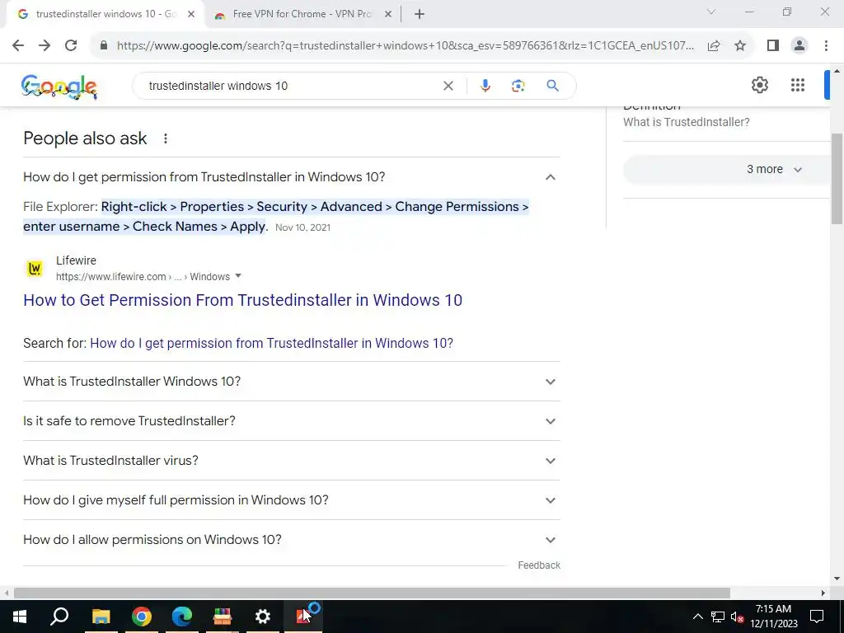Open People also ask options menu
844x633 pixels.
pyautogui.click(x=165, y=138)
